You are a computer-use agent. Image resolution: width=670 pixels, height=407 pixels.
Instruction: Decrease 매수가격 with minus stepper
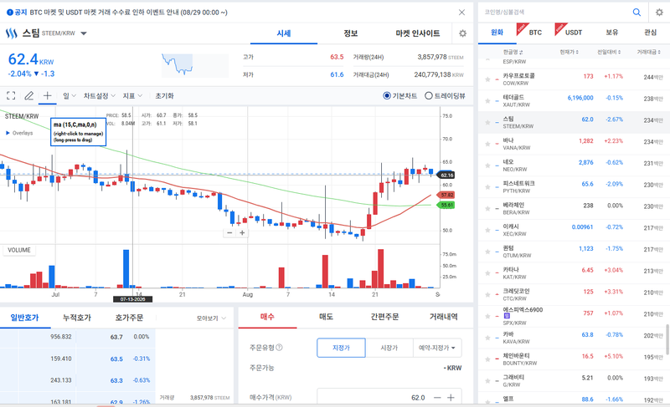(437, 397)
